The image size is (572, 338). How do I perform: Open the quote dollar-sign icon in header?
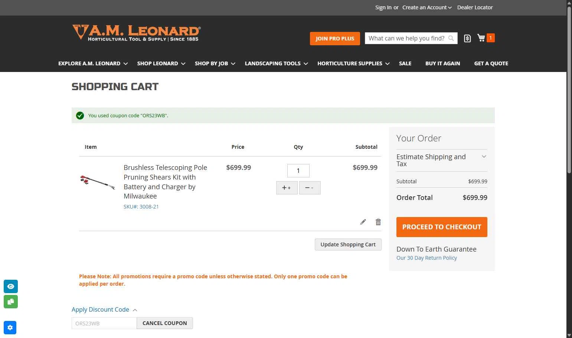(467, 38)
